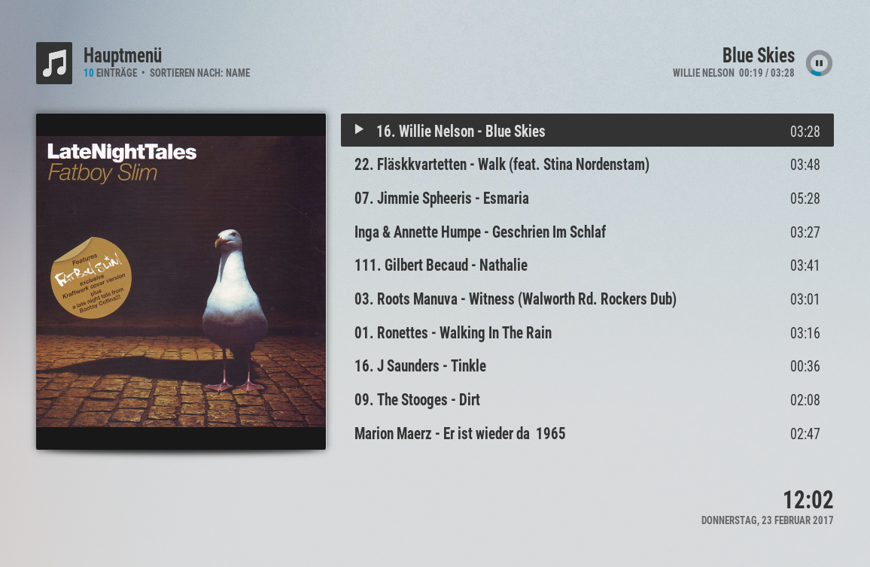Click Sortieren nach: Name label
Viewport: 870px width, 567px height.
click(x=199, y=73)
